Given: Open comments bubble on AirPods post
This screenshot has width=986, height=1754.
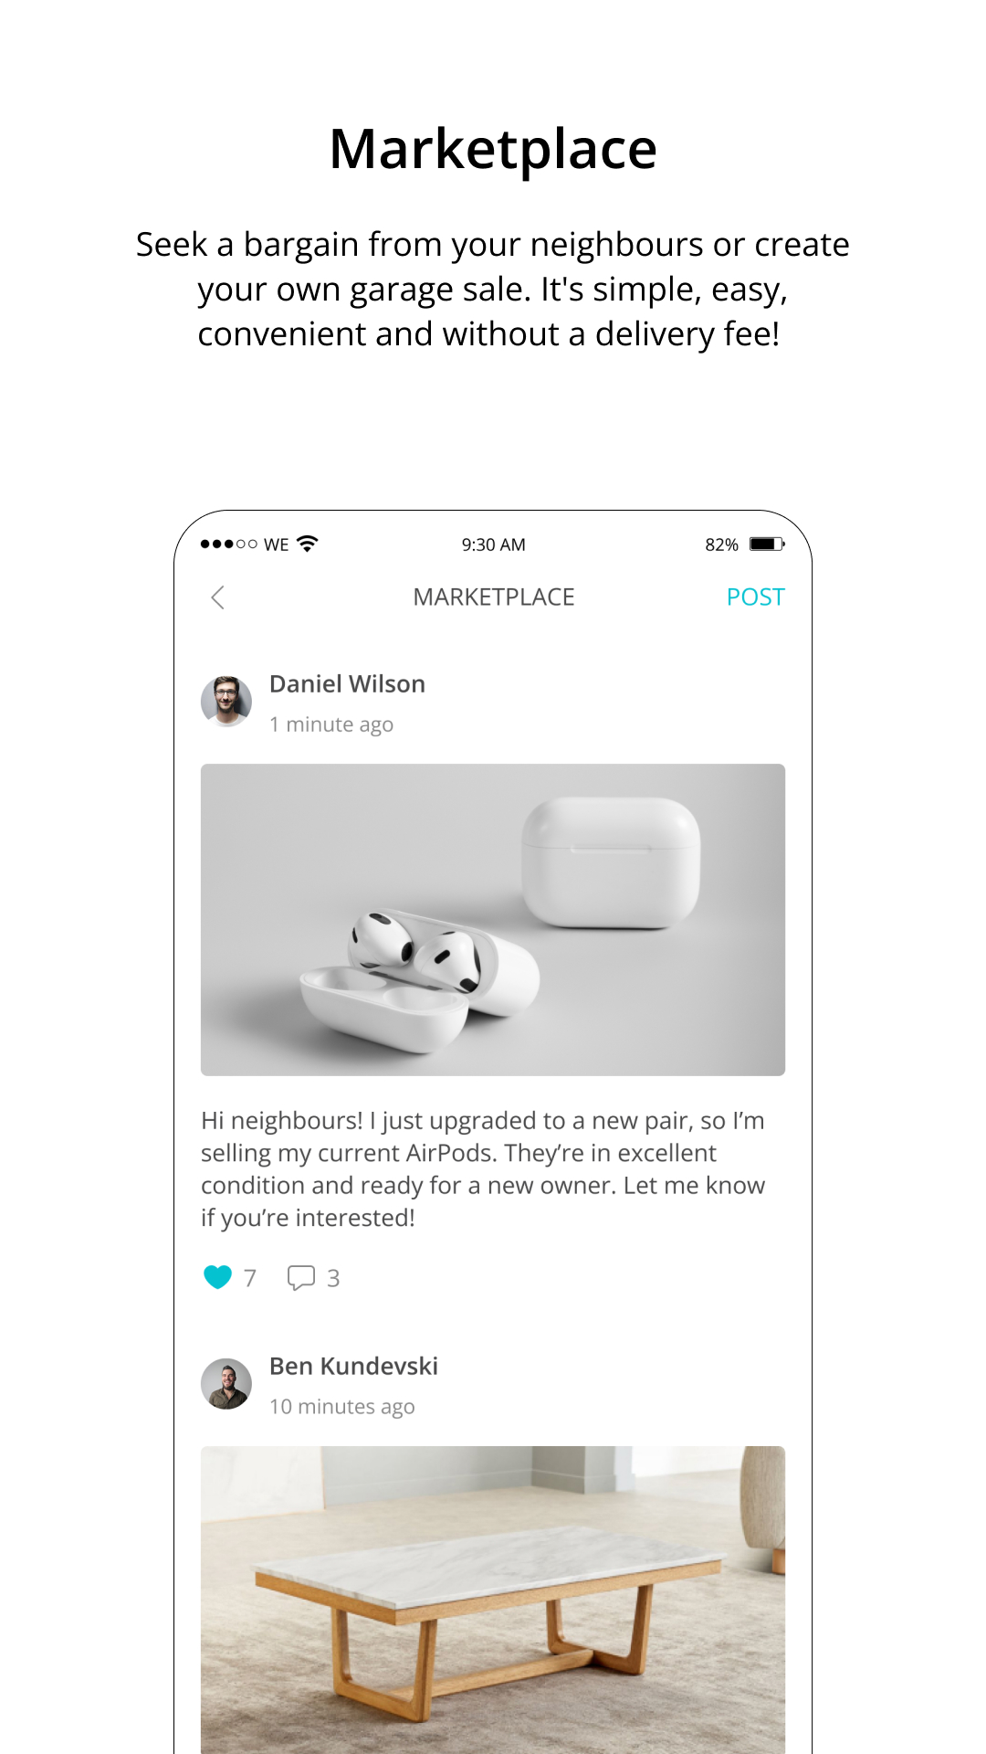Looking at the screenshot, I should click(x=301, y=1277).
